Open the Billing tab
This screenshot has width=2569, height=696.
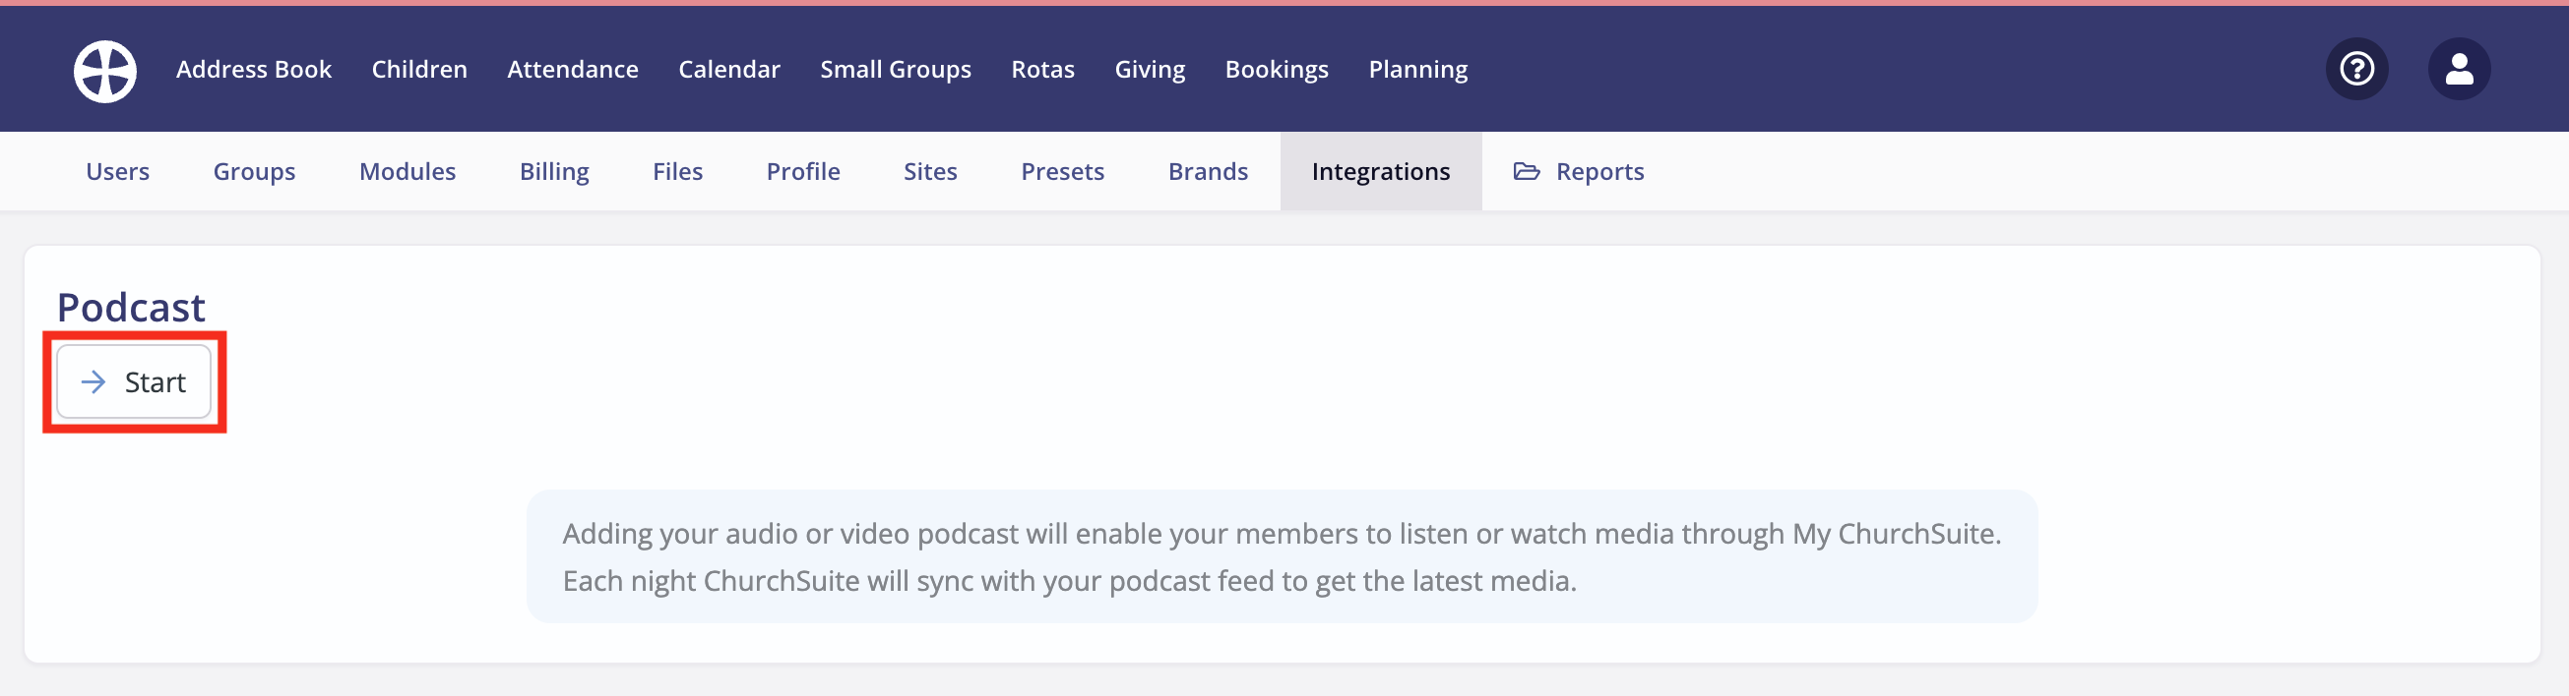(x=553, y=171)
